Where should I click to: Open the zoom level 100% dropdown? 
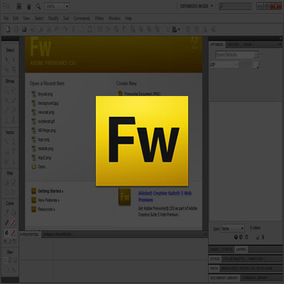57,6
